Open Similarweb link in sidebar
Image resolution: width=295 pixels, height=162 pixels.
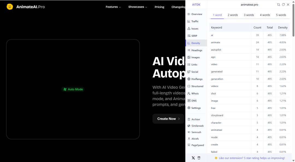196,126
